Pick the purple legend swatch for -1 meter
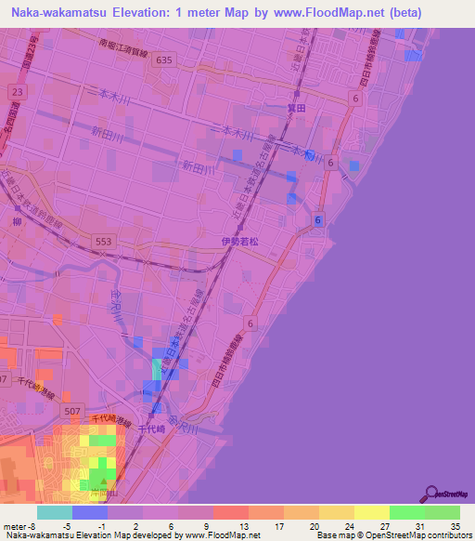Image resolution: width=475 pixels, height=541 pixels. click(x=125, y=512)
